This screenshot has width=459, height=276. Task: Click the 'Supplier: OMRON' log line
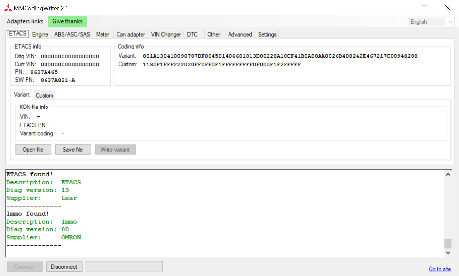(x=44, y=237)
